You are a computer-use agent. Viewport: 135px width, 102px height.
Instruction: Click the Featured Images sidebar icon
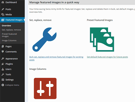pos(3,20)
